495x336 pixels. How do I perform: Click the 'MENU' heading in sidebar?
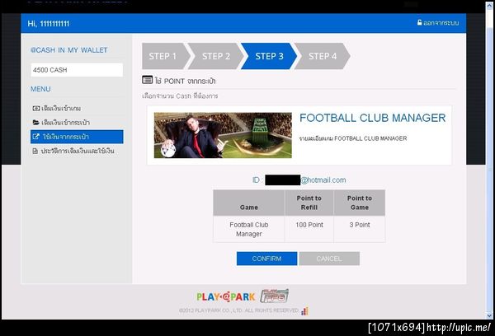pyautogui.click(x=40, y=89)
